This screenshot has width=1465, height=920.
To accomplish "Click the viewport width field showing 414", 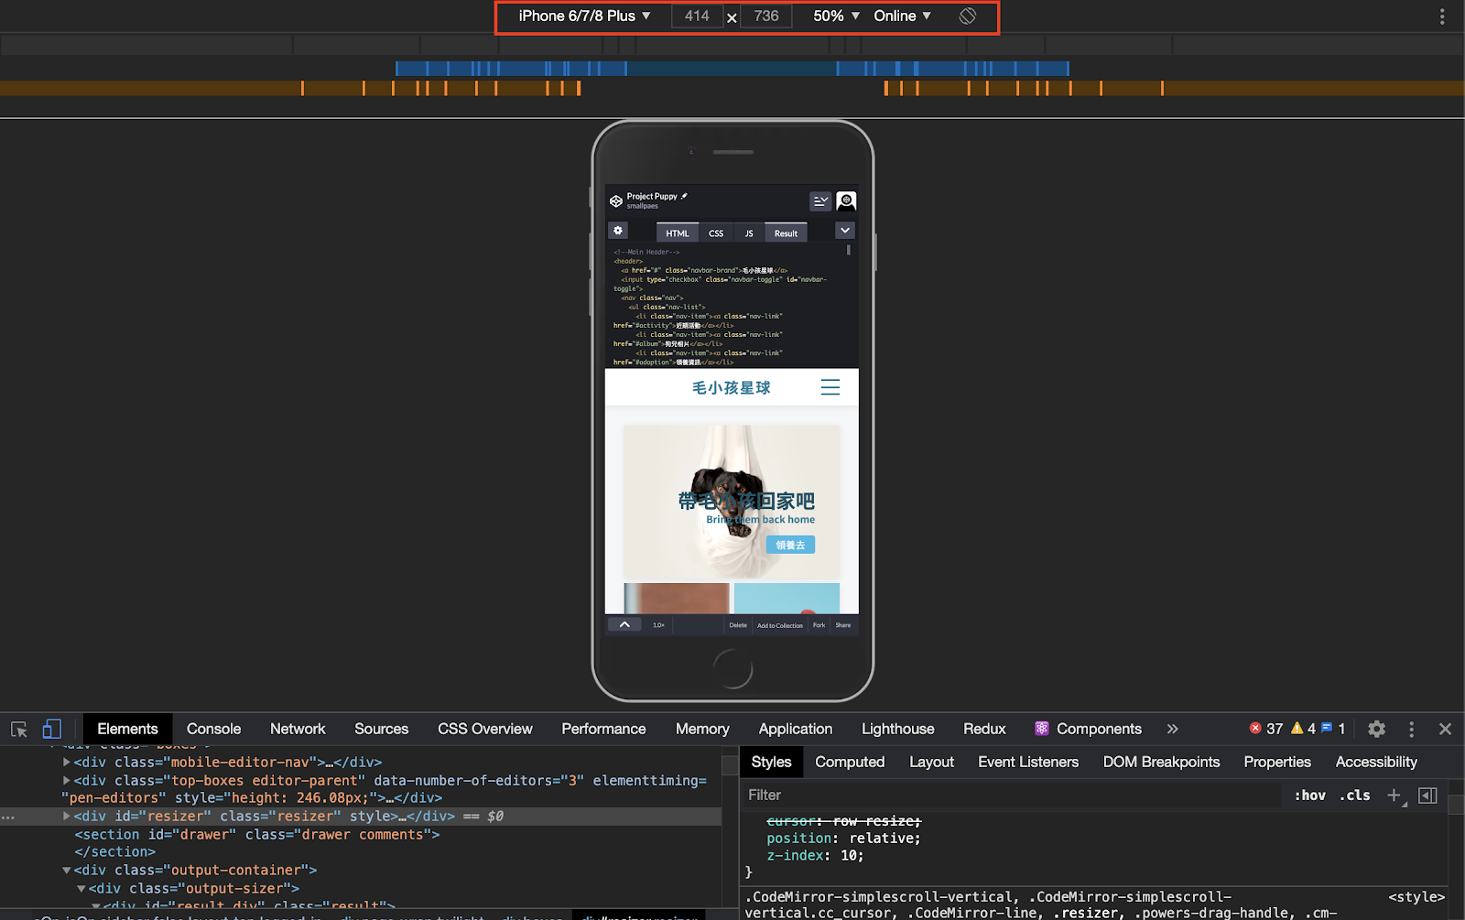I will tap(697, 16).
